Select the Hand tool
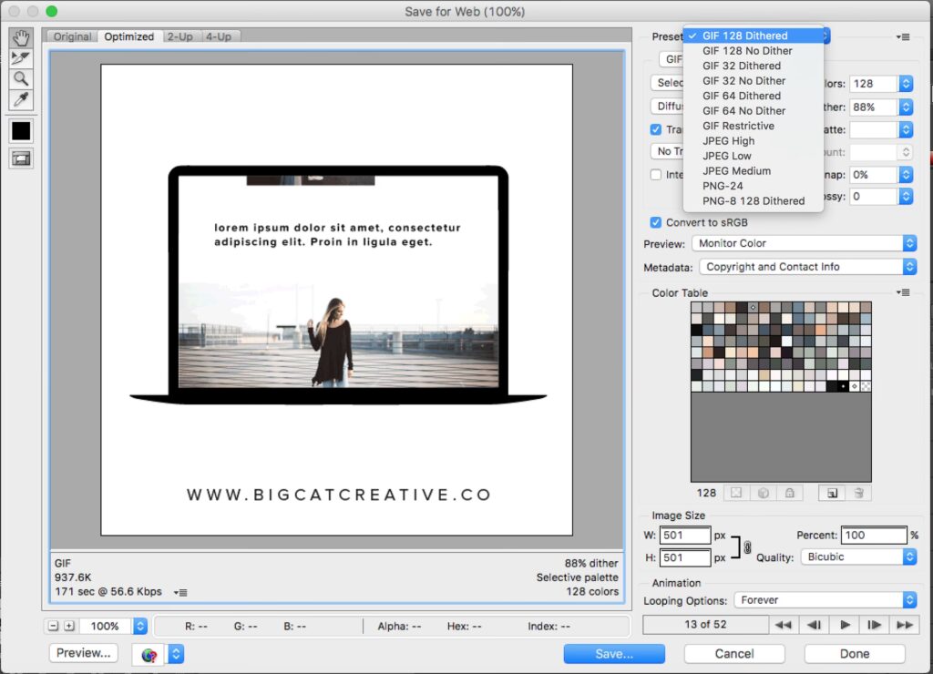 pos(21,37)
